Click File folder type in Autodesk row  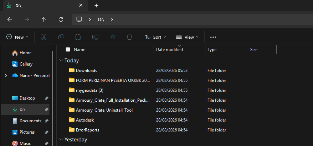[x=217, y=120]
